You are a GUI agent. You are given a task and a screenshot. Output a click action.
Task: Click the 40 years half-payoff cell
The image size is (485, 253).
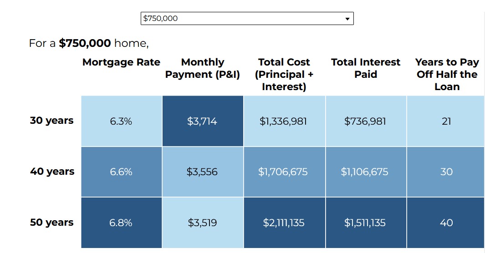point(446,223)
